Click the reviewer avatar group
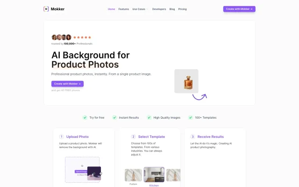 click(61, 37)
